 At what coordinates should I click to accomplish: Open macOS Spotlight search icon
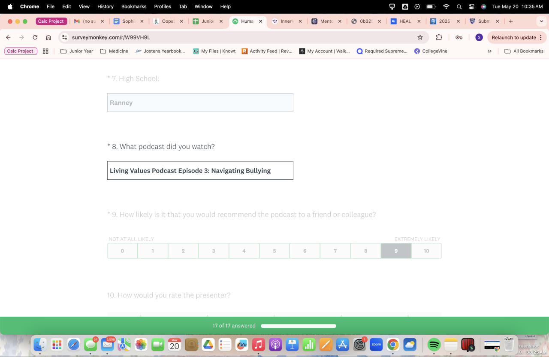(x=459, y=6)
